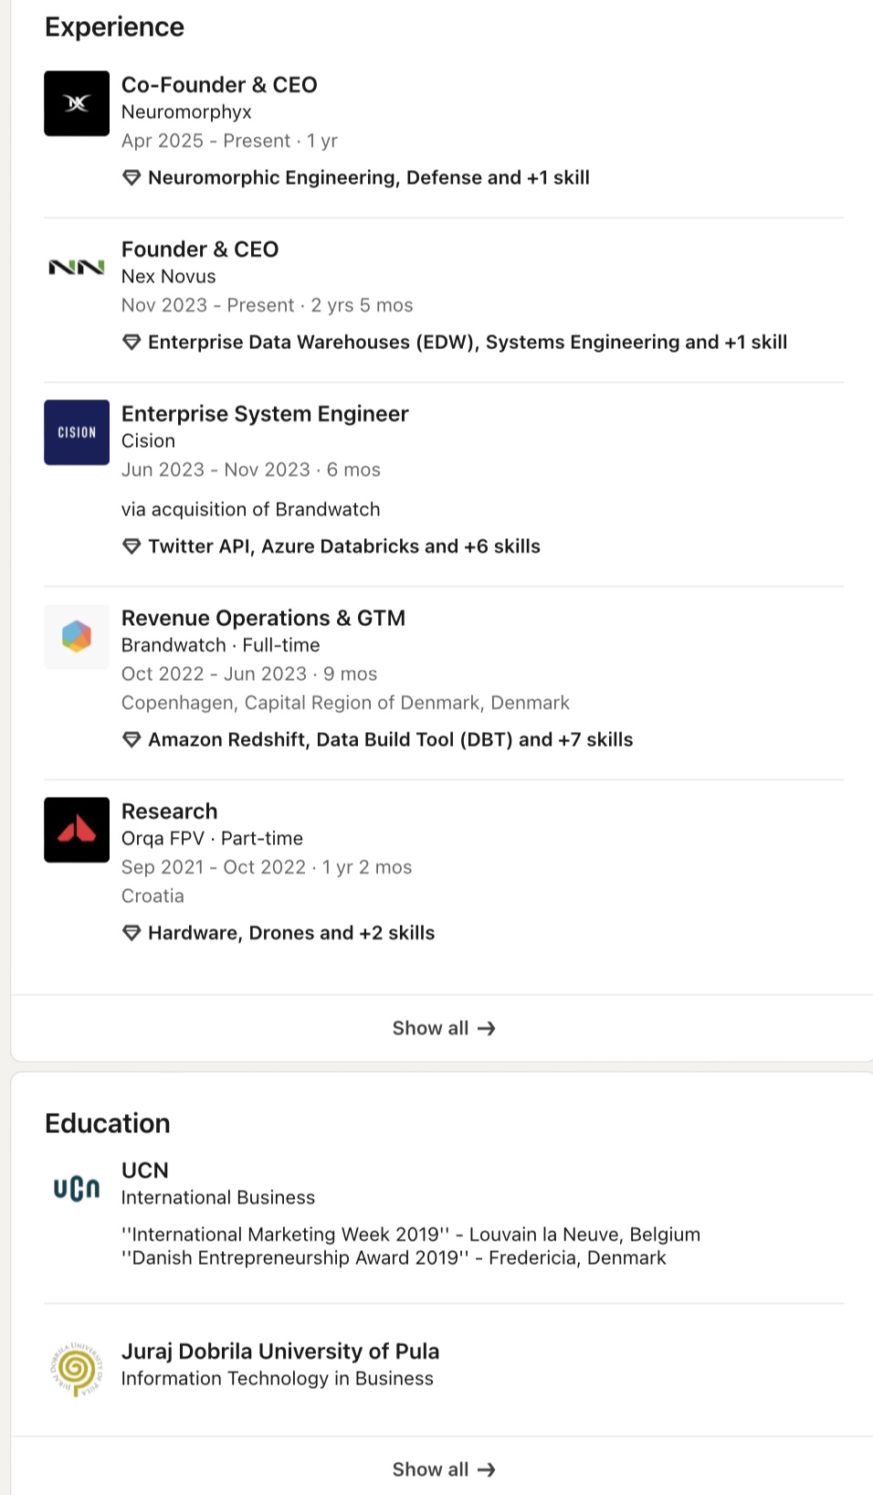
Task: Click the Cision company logo
Action: pos(77,432)
